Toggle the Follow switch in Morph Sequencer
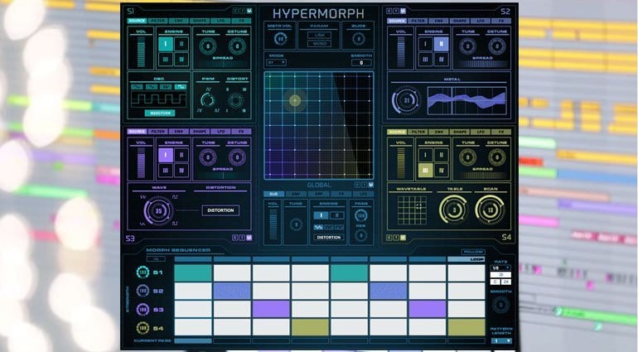The height and width of the screenshot is (352, 638). [x=473, y=252]
